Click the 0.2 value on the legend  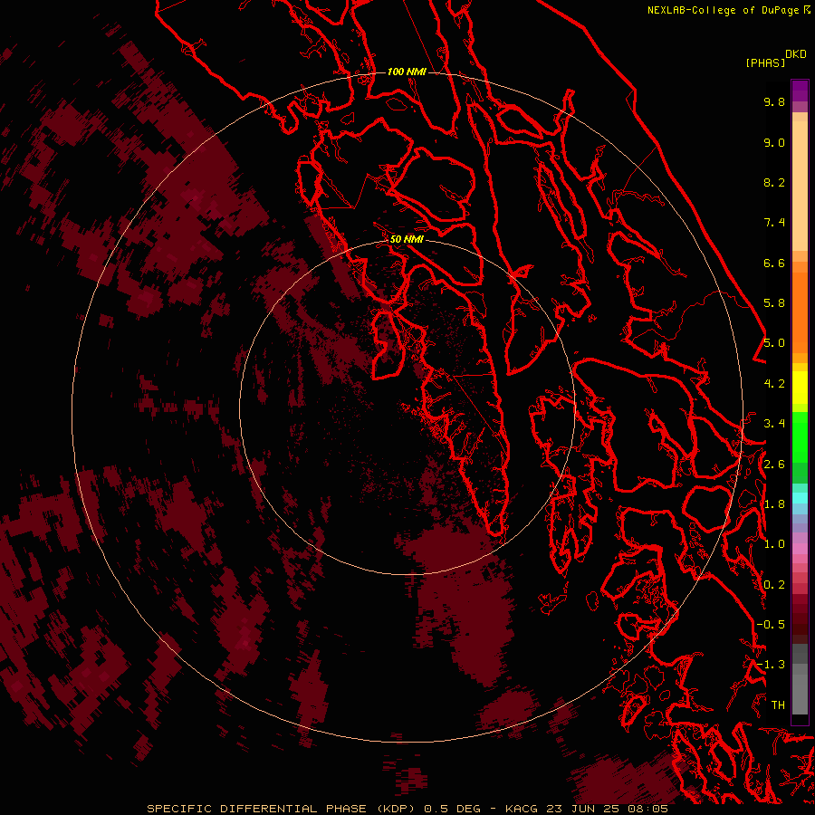[x=774, y=585]
